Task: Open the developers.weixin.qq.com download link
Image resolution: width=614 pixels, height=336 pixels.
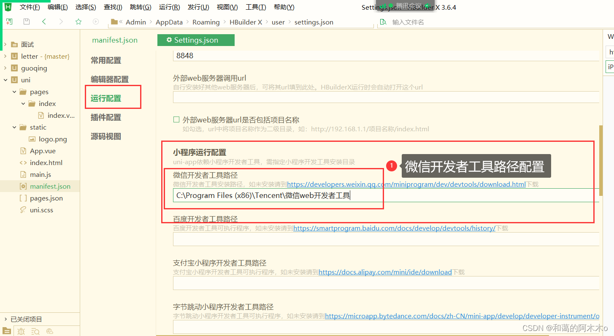Action: (406, 184)
